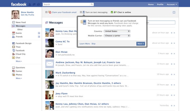Image resolution: width=190 pixels, height=111 pixels.
Task: Click the Skip link in the dialog
Action: click(x=93, y=44)
